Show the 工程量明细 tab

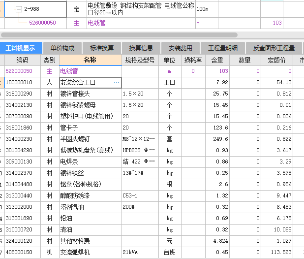pyautogui.click(x=223, y=48)
